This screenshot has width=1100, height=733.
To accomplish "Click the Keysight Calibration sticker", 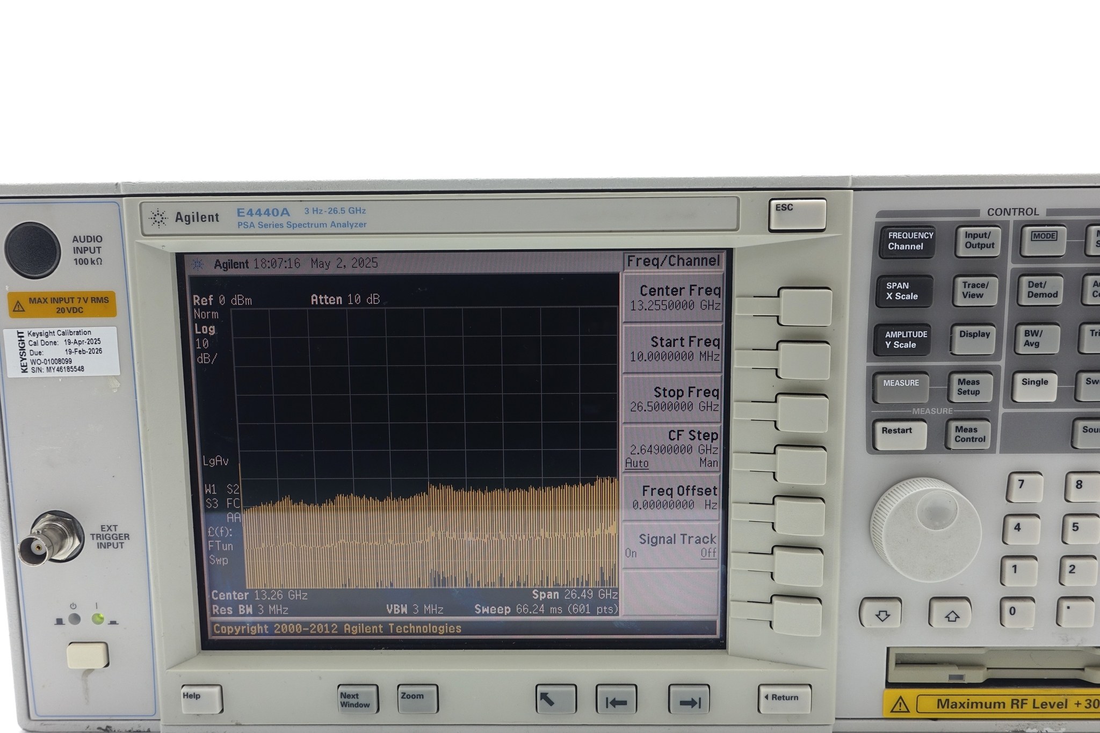I will point(61,351).
